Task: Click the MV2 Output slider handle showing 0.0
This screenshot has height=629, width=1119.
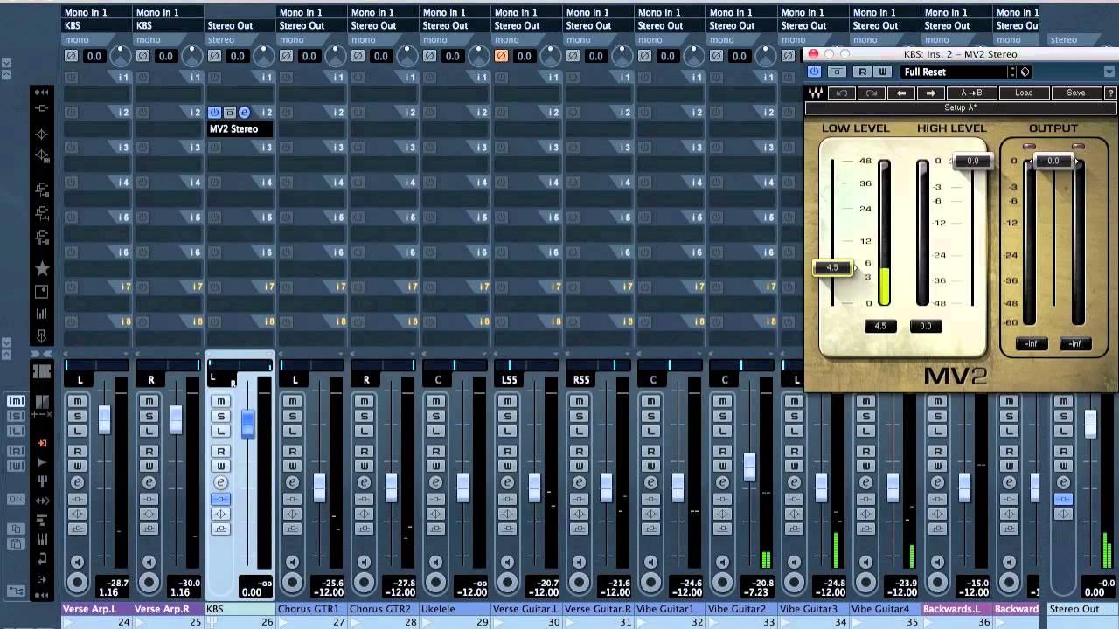Action: tap(1053, 161)
